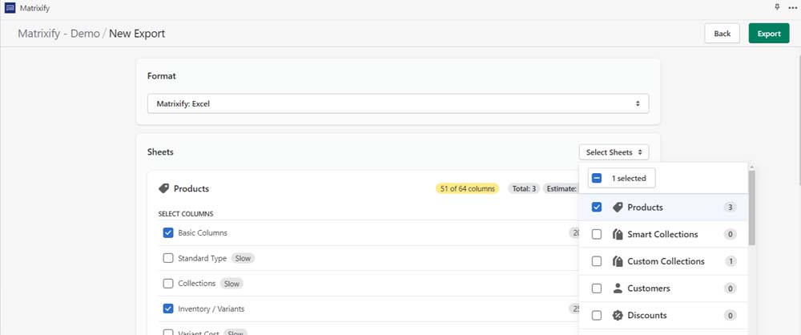Pin the Matrixify app
Viewport: 801px width, 335px height.
(x=778, y=7)
